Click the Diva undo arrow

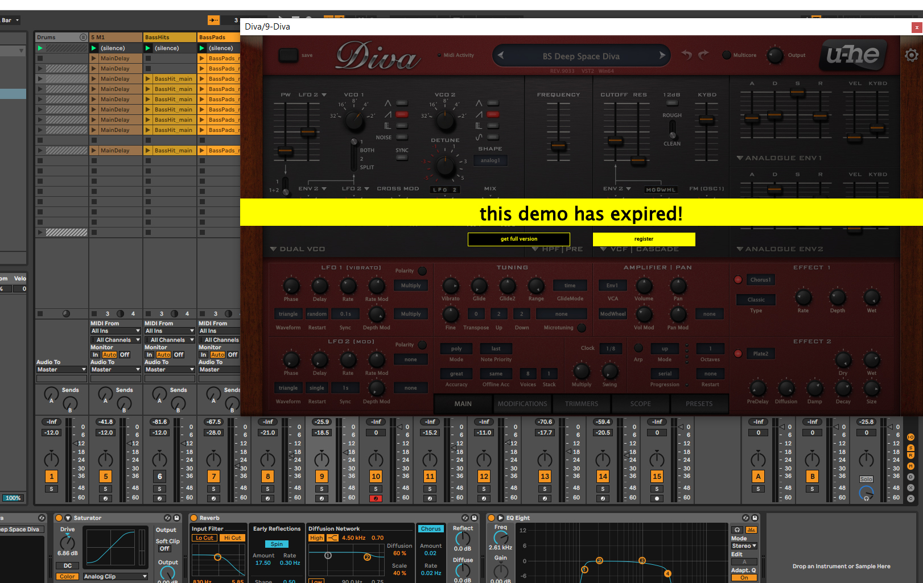coord(687,55)
